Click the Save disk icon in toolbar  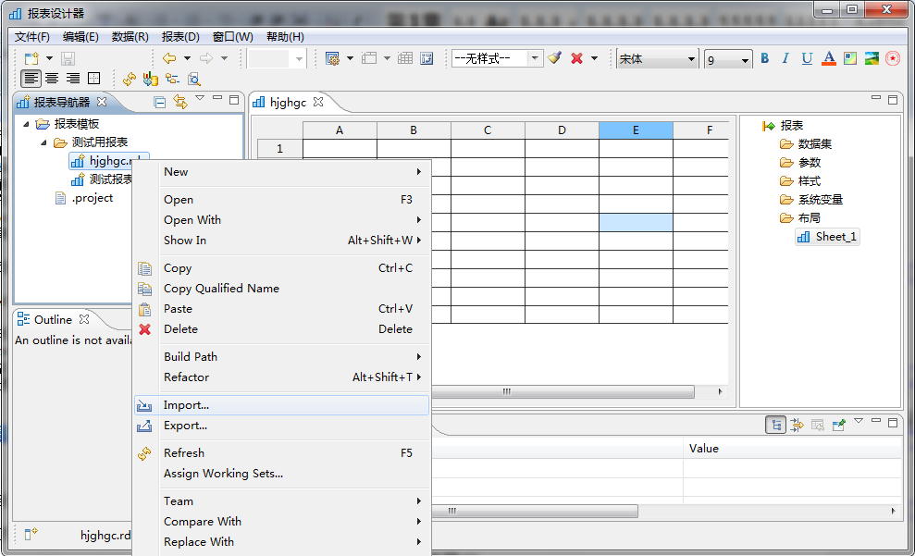point(68,59)
